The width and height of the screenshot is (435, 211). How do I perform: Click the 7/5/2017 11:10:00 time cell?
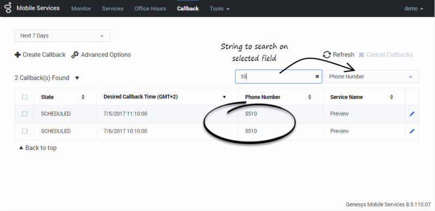pyautogui.click(x=126, y=114)
